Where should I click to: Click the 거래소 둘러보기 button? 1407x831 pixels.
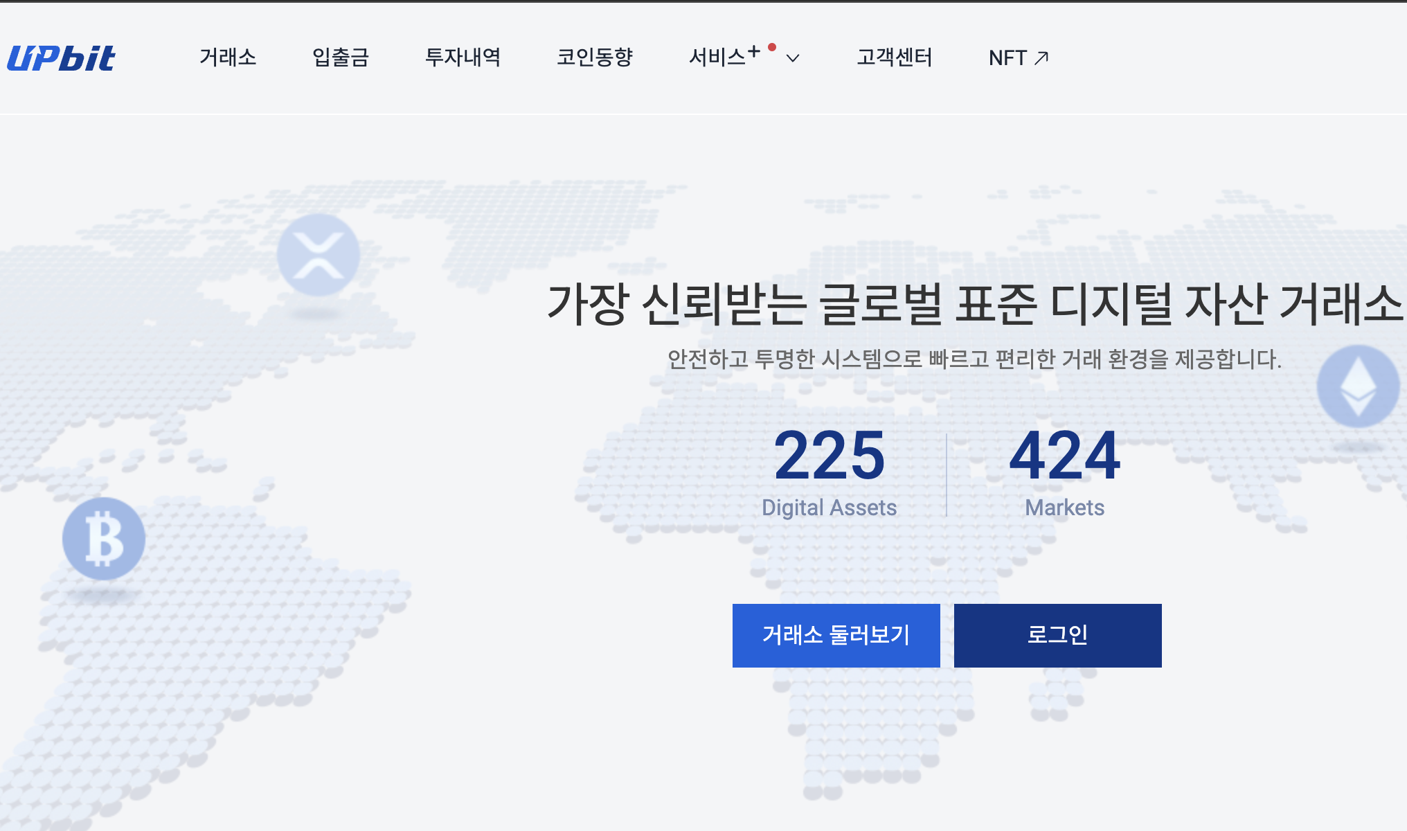coord(836,635)
